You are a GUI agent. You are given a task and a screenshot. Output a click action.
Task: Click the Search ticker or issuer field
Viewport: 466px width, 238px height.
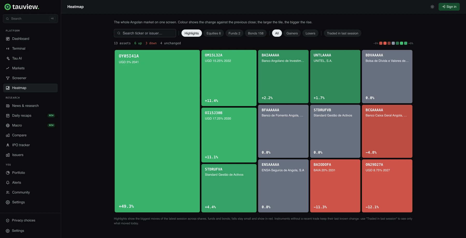145,33
